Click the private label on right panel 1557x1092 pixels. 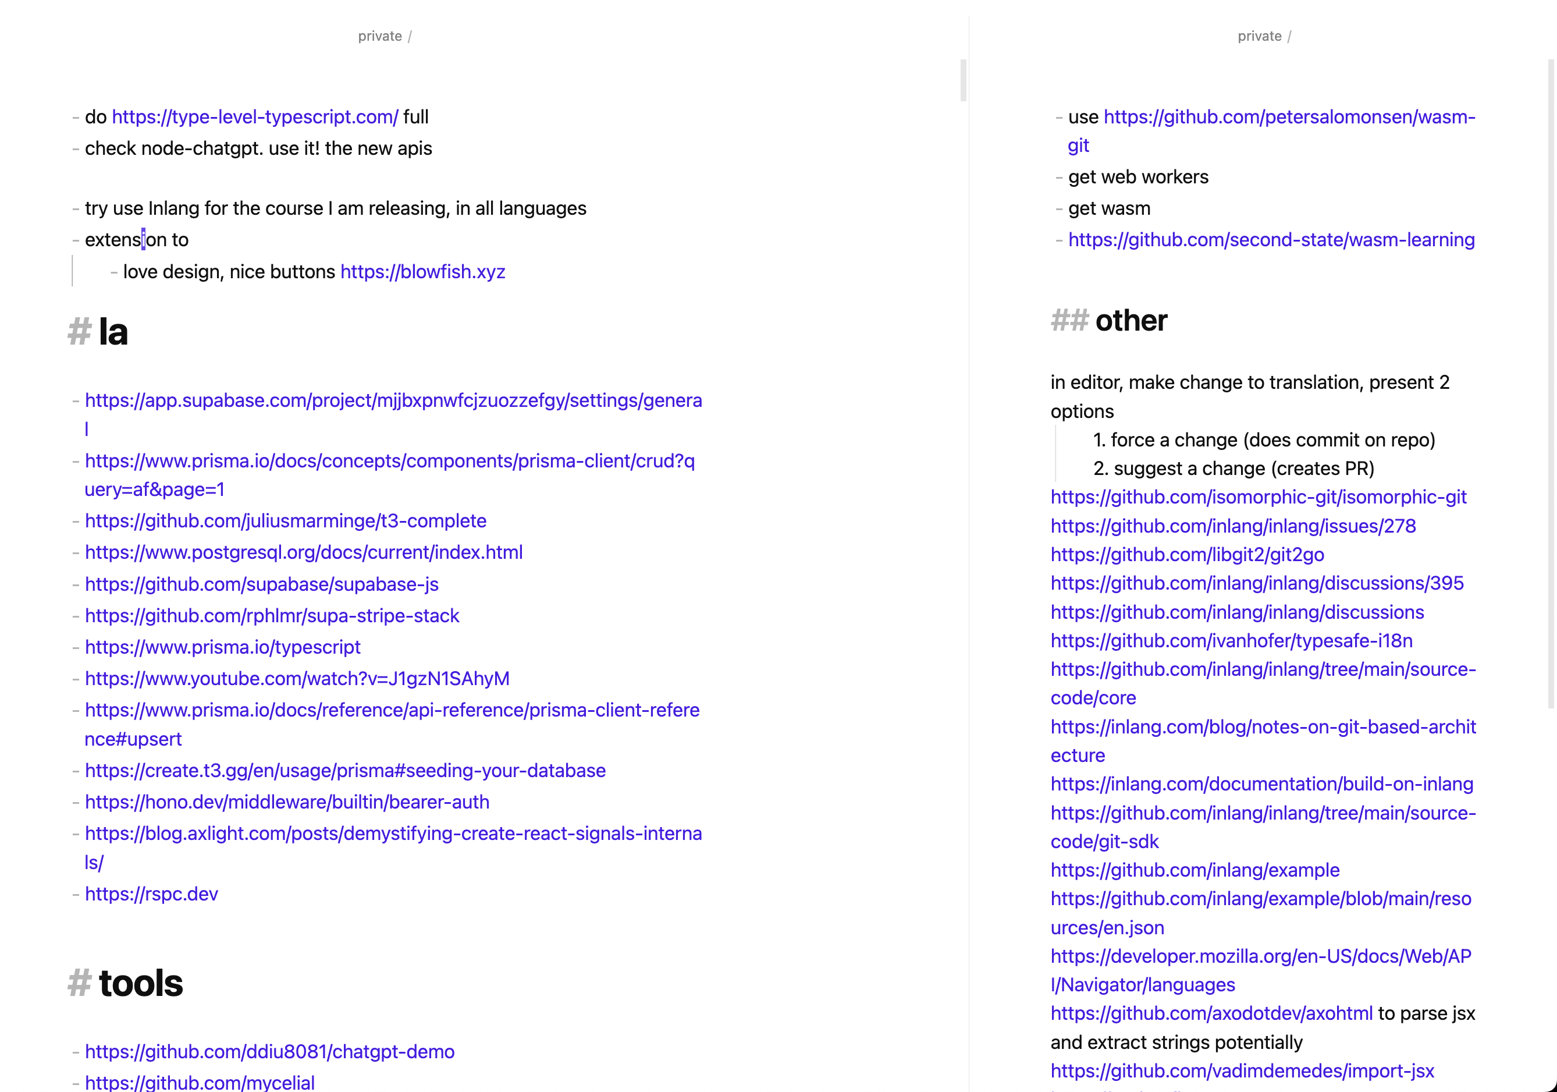click(1258, 36)
